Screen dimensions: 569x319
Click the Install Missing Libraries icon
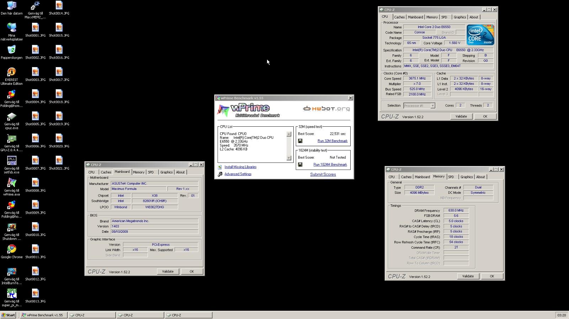click(x=220, y=167)
